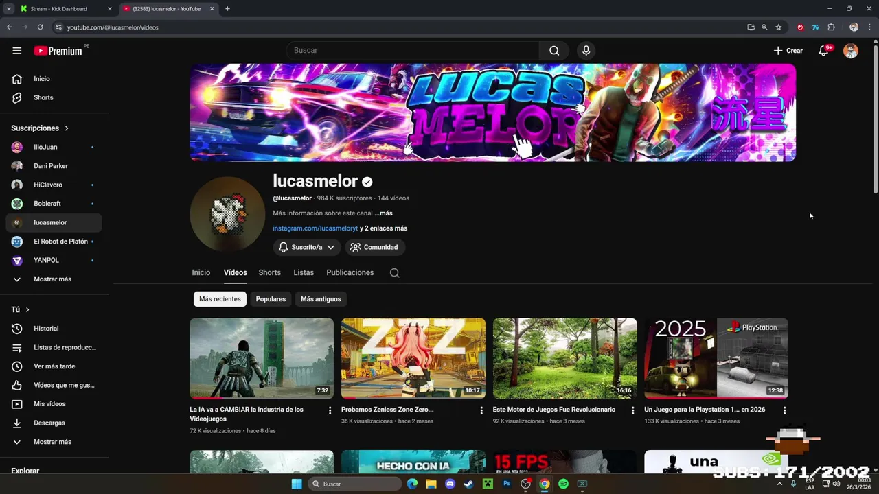Show hidden system tray icons
This screenshot has height=494, width=879.
point(779,484)
